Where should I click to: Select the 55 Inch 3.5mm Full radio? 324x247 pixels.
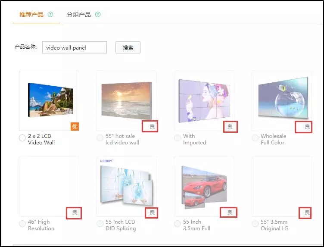(177, 224)
